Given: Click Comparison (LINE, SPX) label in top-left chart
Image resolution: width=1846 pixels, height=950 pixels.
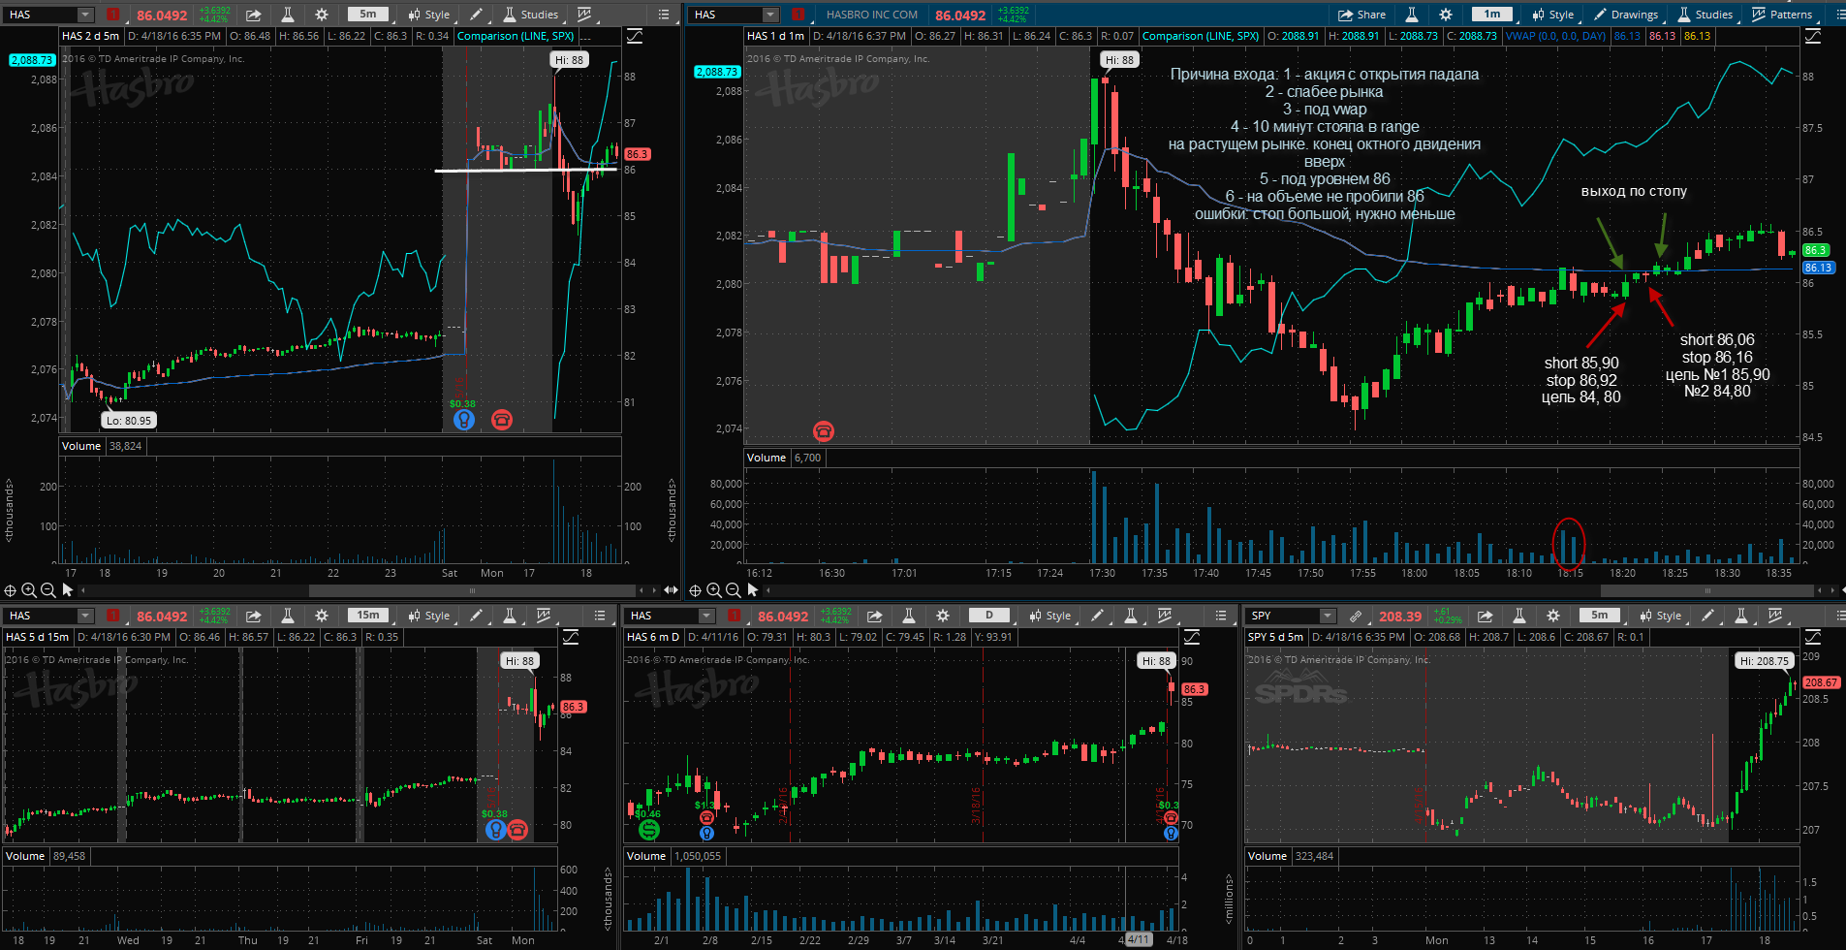Looking at the screenshot, I should click(x=516, y=36).
